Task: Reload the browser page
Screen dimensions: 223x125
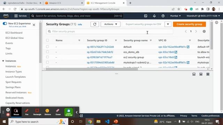Action: [x=15, y=9]
